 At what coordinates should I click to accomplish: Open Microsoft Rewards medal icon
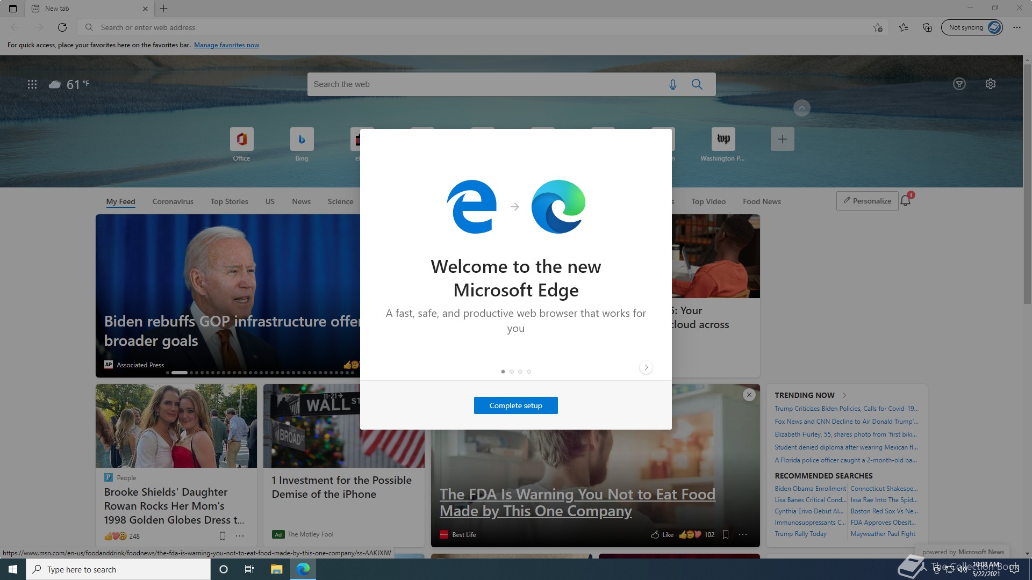coord(959,84)
